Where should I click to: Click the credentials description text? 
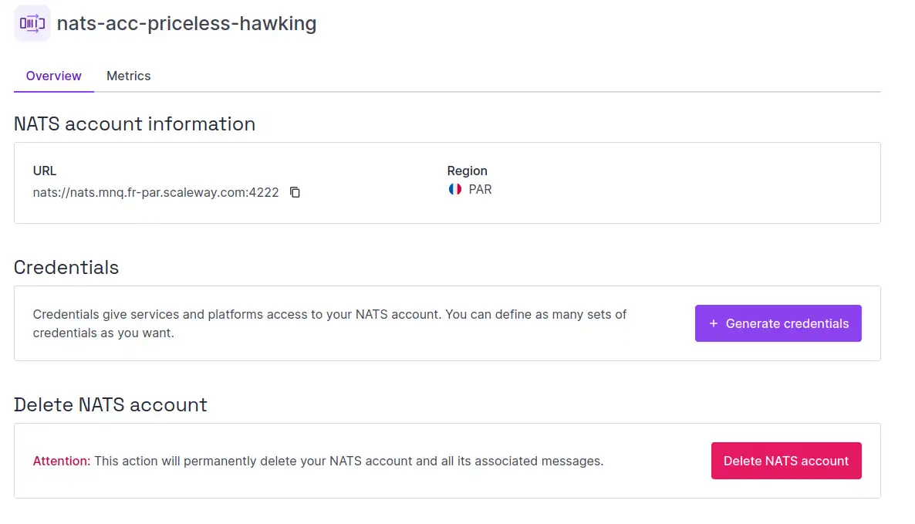coord(329,323)
